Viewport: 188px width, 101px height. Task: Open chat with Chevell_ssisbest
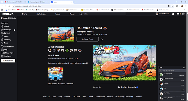(172, 79)
